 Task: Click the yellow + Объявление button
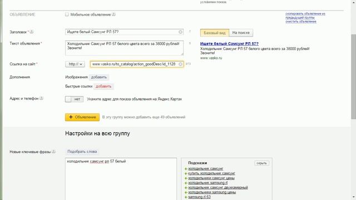click(x=82, y=117)
